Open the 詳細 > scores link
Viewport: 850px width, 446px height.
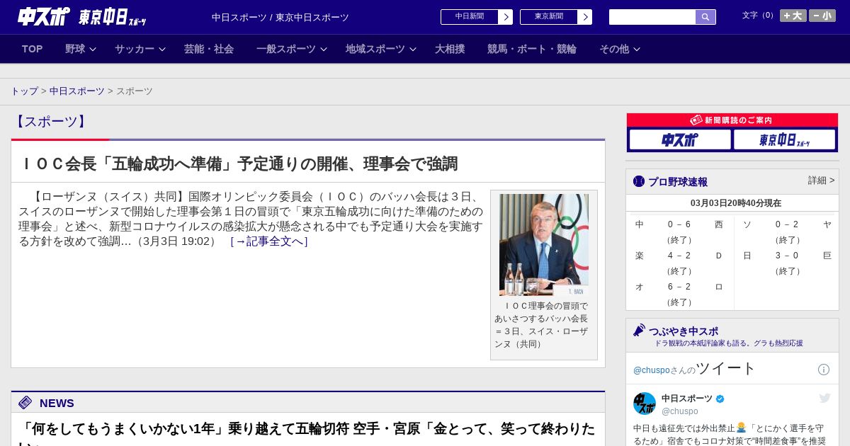point(821,181)
